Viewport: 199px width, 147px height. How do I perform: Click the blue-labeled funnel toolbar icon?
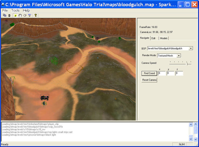click(30, 16)
